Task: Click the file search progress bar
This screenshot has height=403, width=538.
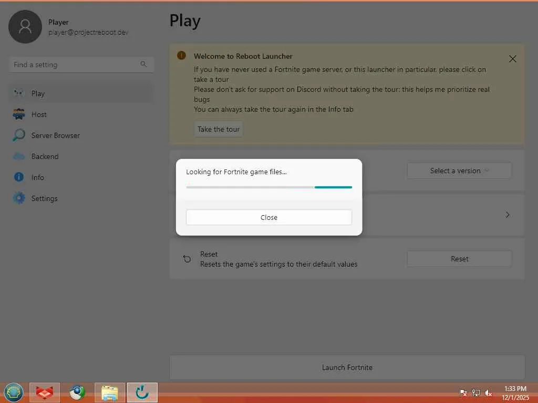Action: [268, 187]
